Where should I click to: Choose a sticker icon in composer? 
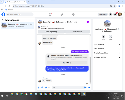pyautogui.click(x=46, y=87)
